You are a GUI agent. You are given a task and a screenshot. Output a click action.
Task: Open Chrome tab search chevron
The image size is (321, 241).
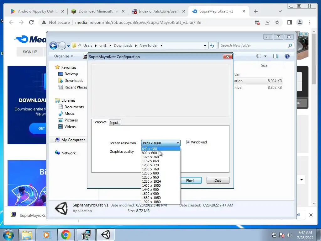click(280, 11)
